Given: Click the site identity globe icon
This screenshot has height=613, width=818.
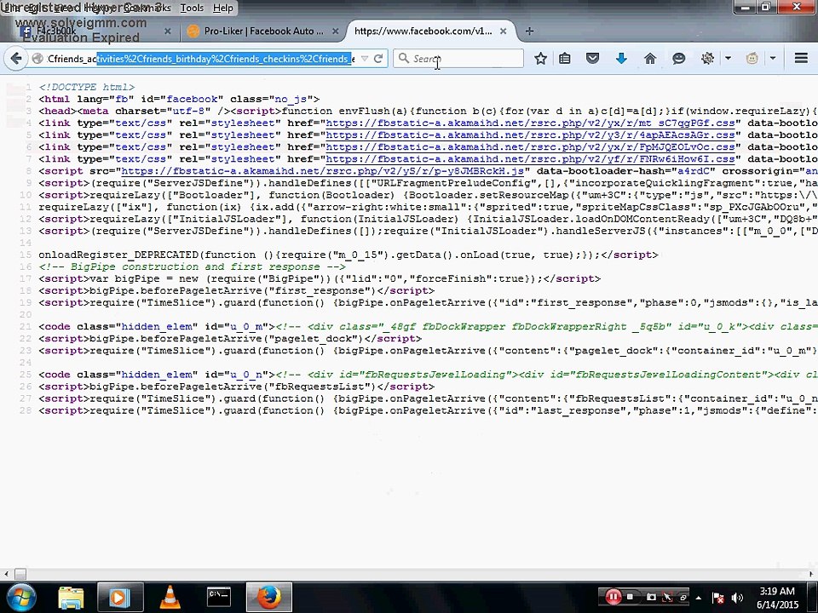Looking at the screenshot, I should point(37,59).
